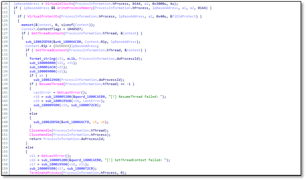The image size is (306, 180).
Task: Select the ResumeThread call on line 139
Action: pos(51,84)
